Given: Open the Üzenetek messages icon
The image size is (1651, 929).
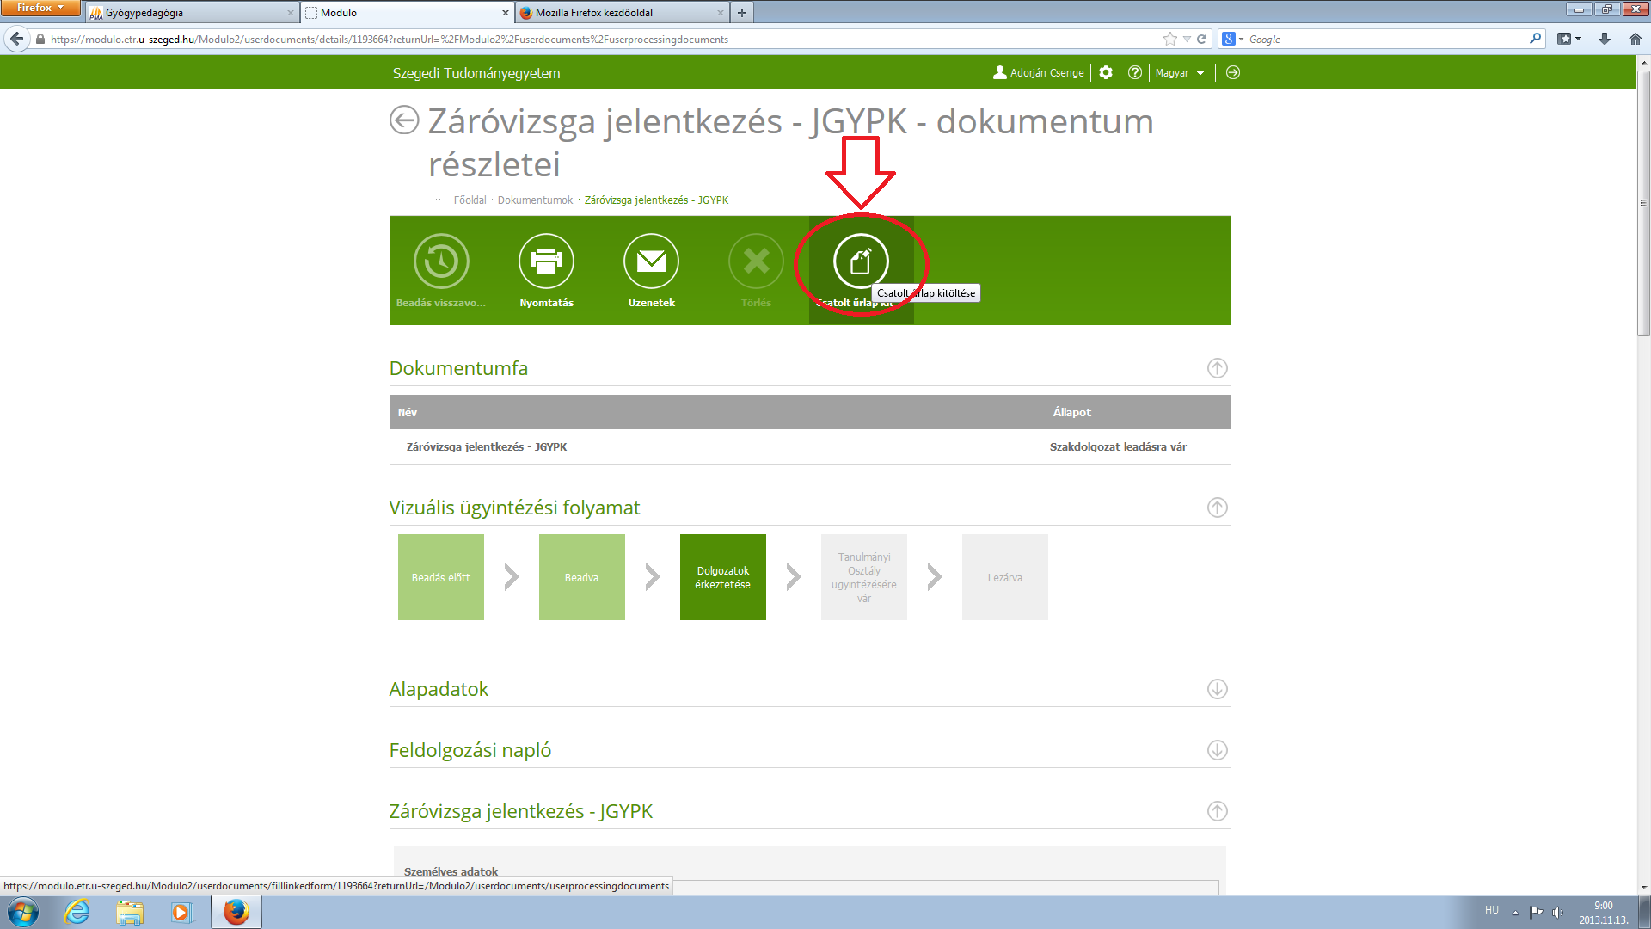Looking at the screenshot, I should click(x=651, y=261).
